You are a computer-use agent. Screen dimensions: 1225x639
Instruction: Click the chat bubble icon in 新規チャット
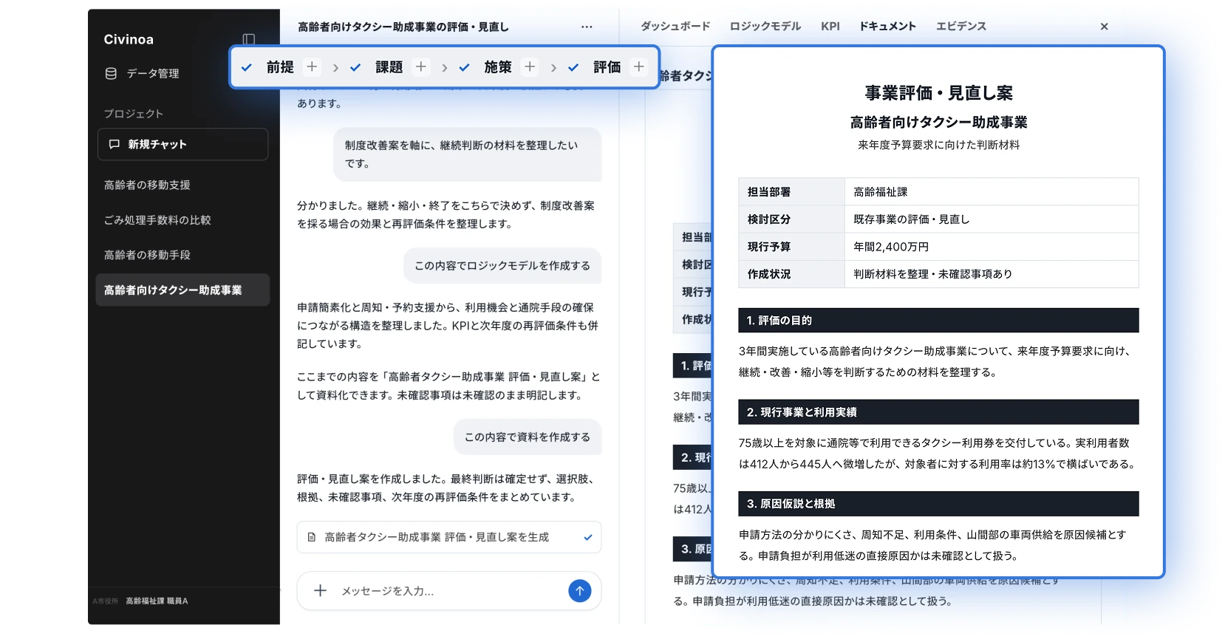click(115, 144)
